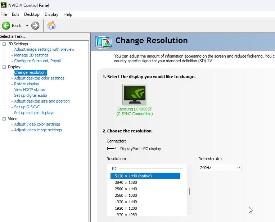Open the File menu

[x=4, y=14]
